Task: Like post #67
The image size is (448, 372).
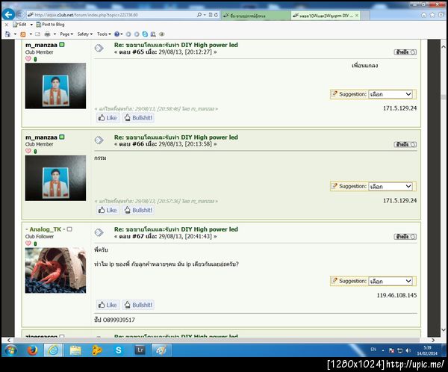Action: (x=108, y=305)
